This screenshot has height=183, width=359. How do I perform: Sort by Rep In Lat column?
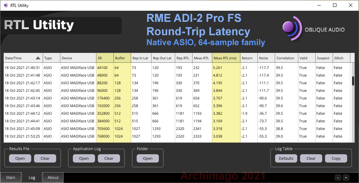click(x=141, y=58)
